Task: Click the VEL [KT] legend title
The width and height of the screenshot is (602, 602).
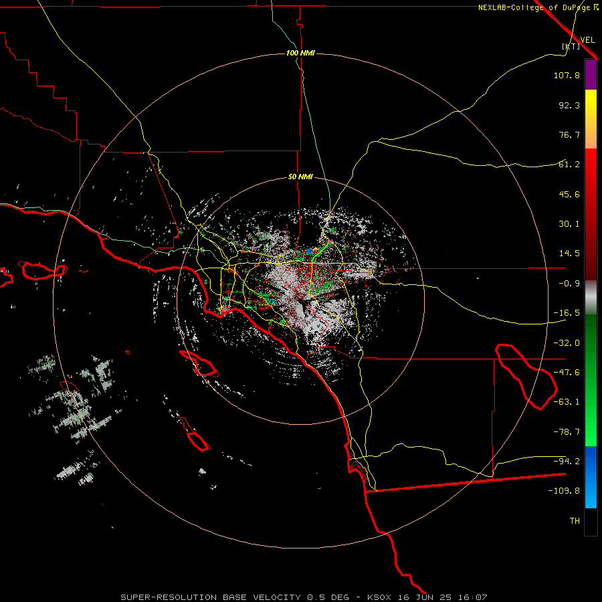Action: pos(579,43)
